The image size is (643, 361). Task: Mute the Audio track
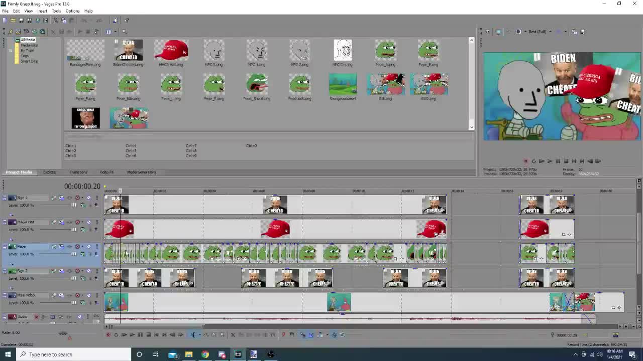coord(80,317)
